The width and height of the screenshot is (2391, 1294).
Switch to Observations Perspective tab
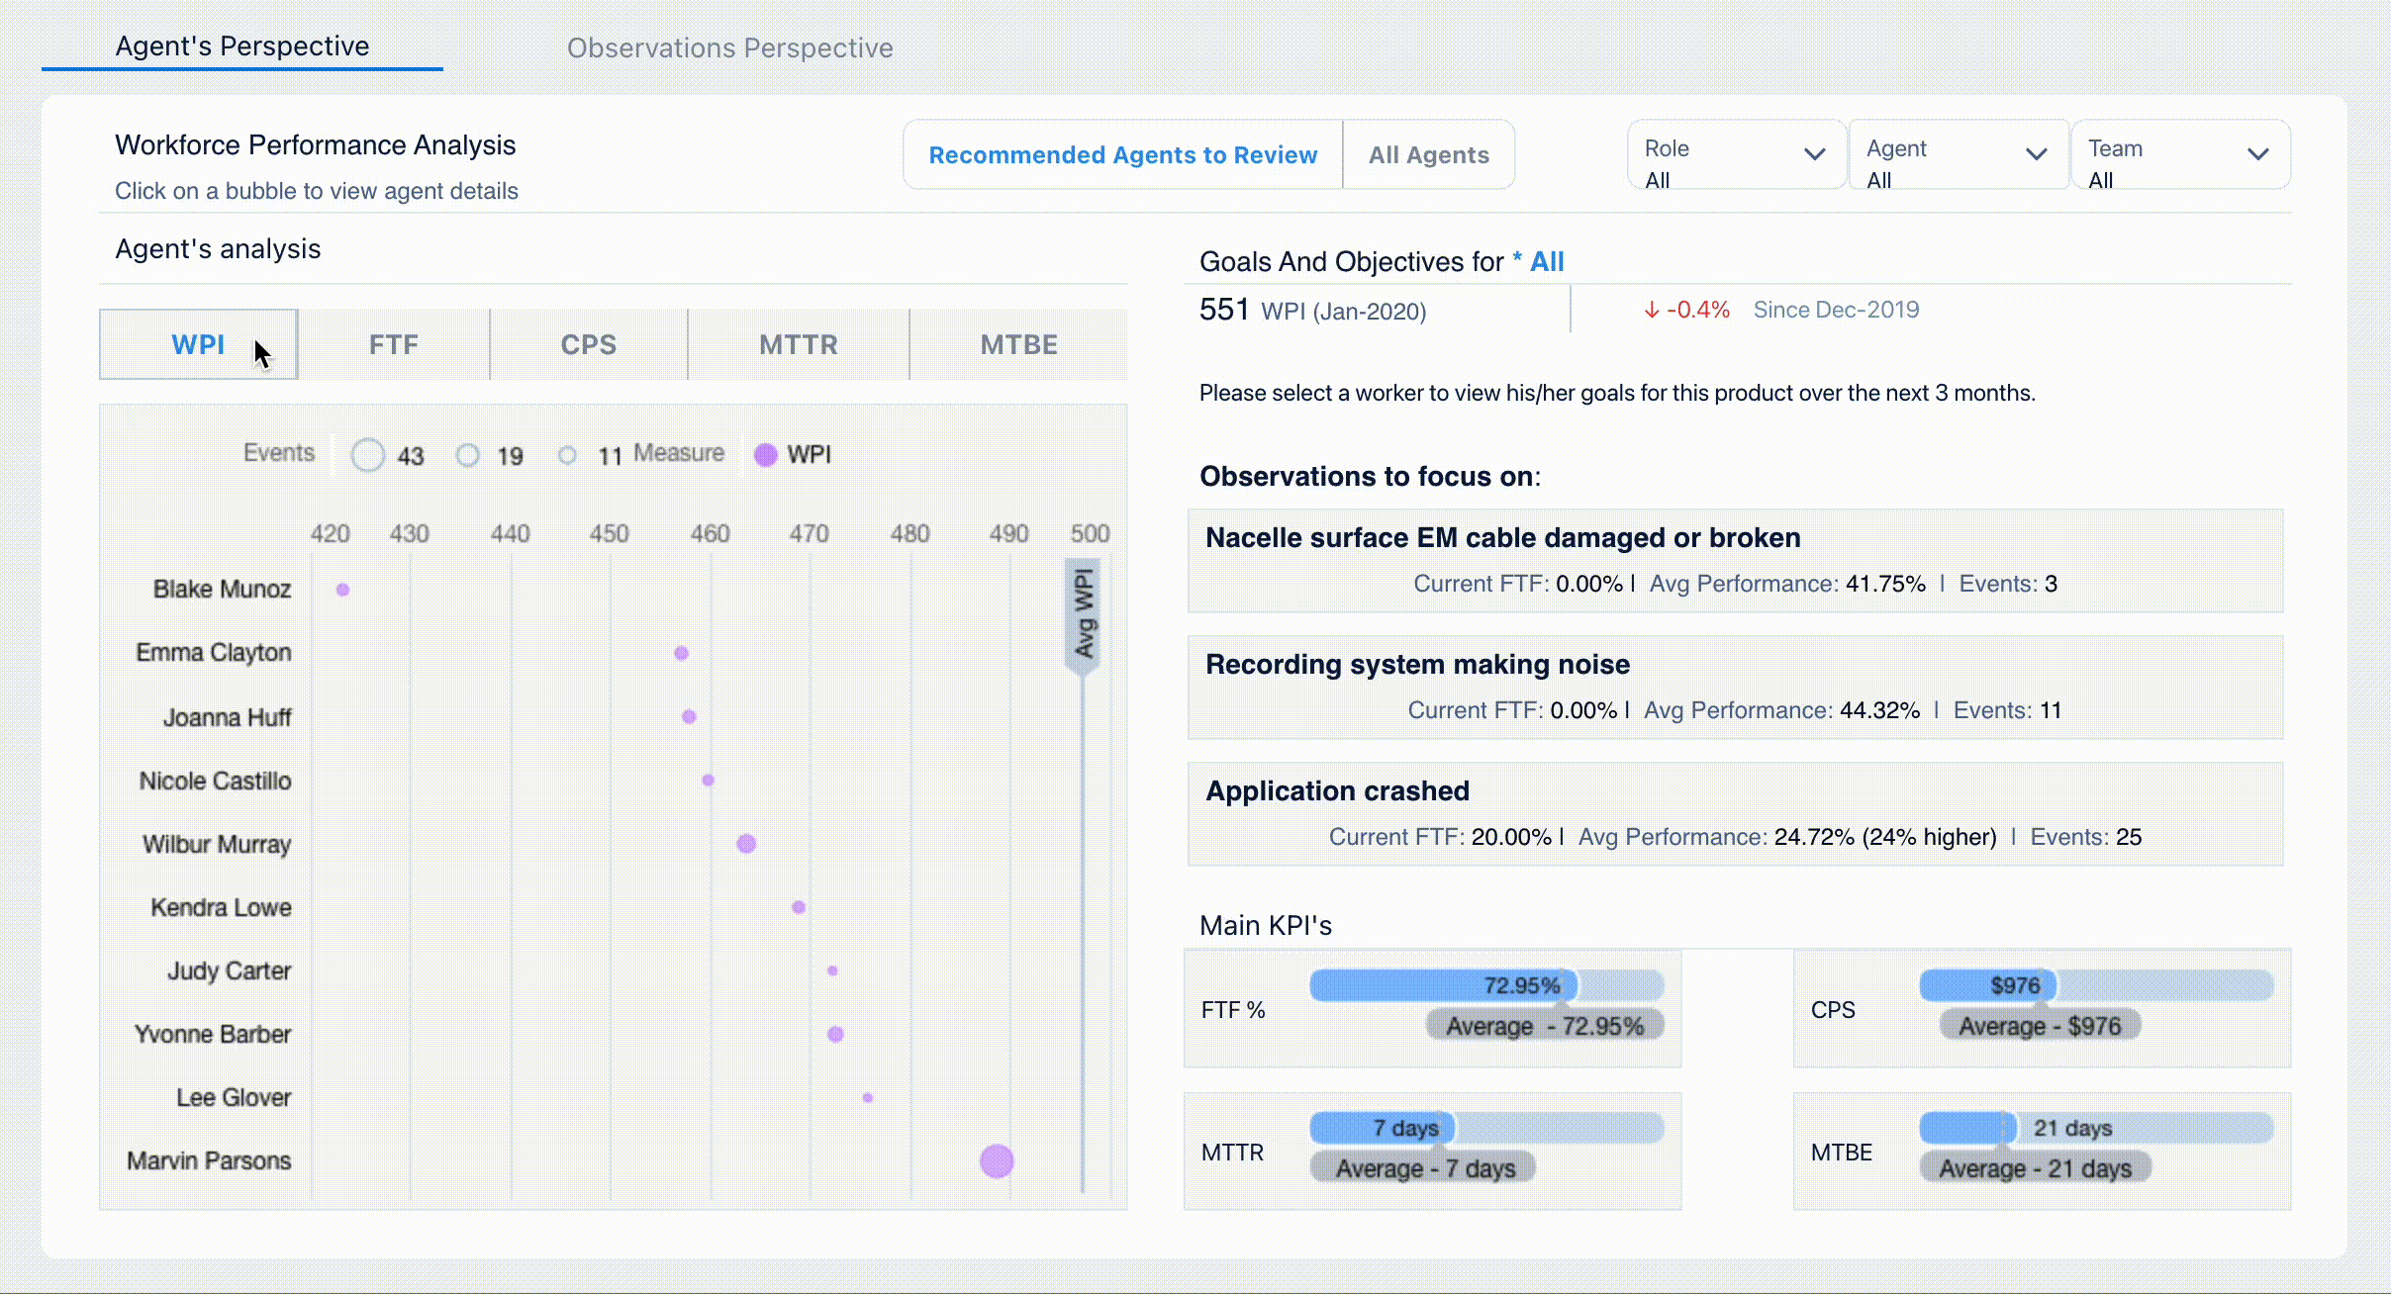click(729, 47)
